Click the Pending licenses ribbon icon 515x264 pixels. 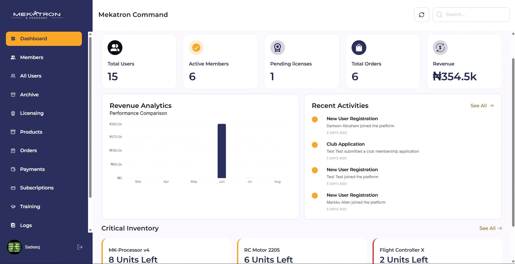tap(277, 47)
